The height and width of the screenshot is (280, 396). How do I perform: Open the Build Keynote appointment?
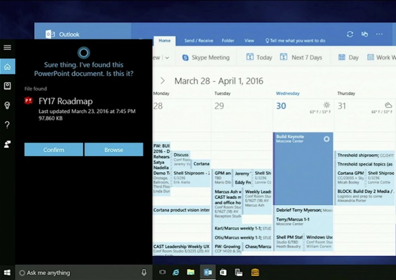point(303,169)
